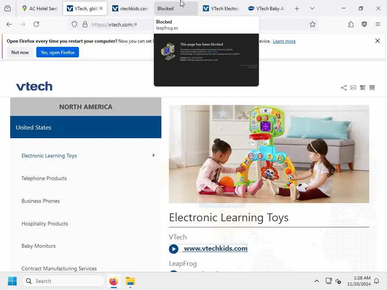
Task: Open the tracking protection shield icon
Action: 74,24
